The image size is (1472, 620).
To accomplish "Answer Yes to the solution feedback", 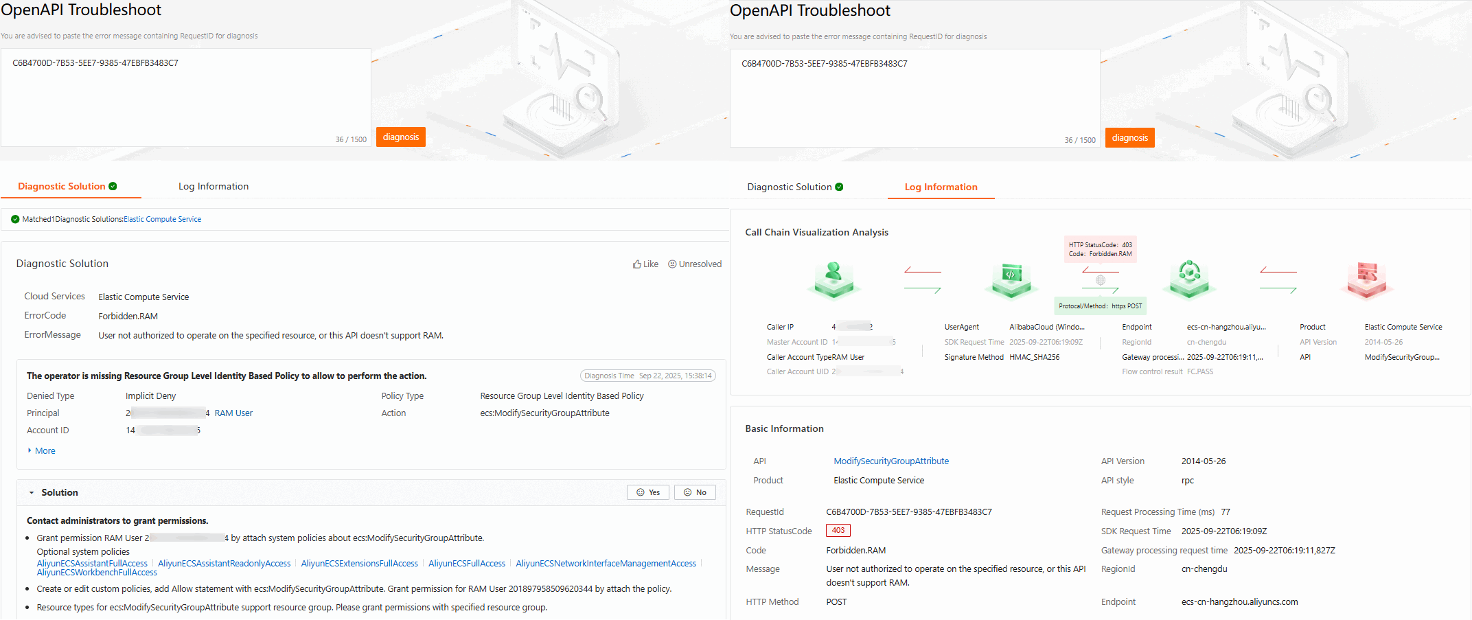I will [648, 492].
